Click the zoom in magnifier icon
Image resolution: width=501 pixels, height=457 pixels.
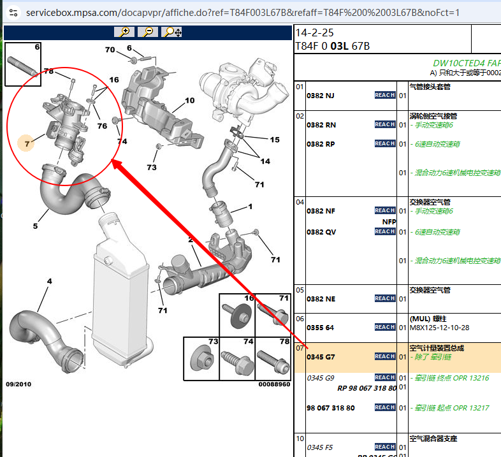(x=124, y=32)
